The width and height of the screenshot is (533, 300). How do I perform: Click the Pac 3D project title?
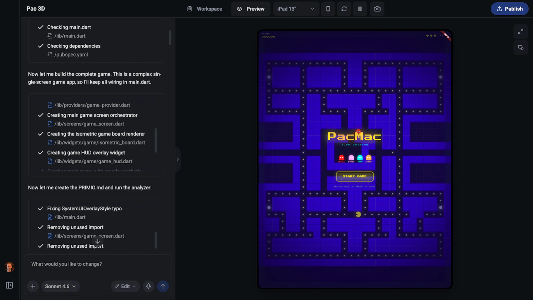pos(36,9)
